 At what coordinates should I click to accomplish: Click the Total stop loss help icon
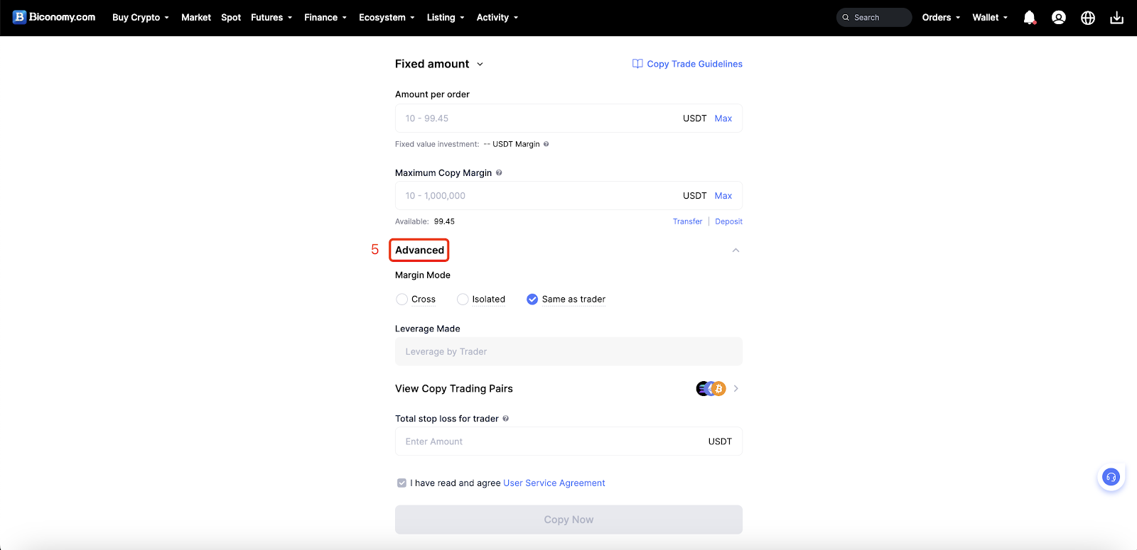point(505,419)
